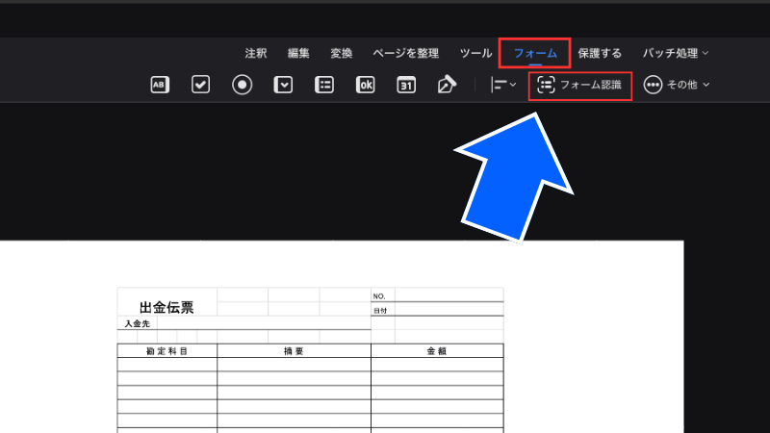The image size is (770, 433).
Task: Open the ツール tab
Action: coord(475,53)
